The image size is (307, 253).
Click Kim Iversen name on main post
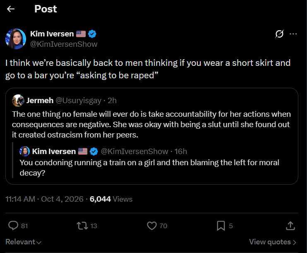click(x=52, y=34)
